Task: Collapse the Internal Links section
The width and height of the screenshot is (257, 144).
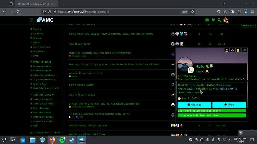Action: 42,95
